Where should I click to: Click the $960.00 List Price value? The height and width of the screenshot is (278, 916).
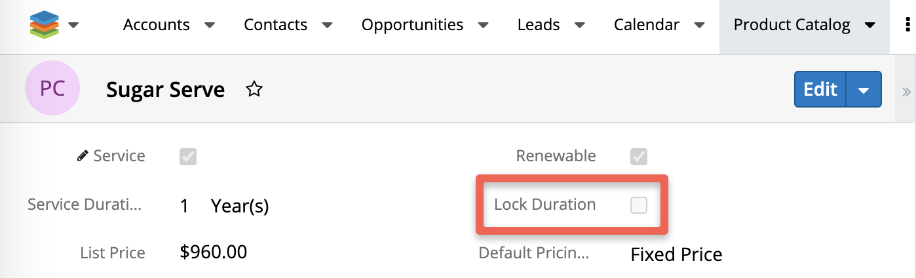tap(213, 252)
